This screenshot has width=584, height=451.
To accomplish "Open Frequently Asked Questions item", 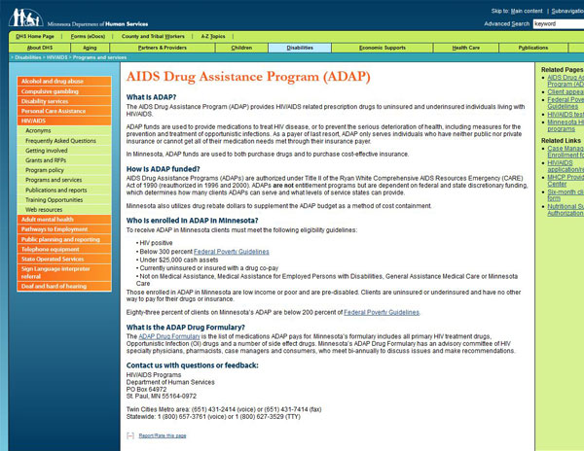I will [x=64, y=141].
